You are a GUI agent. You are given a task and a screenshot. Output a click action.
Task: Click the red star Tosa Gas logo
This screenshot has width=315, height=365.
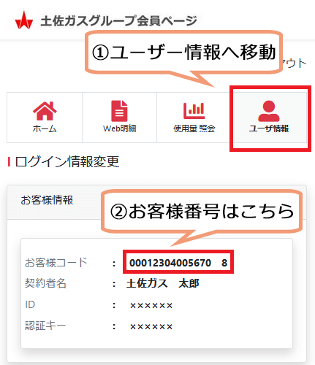click(23, 20)
